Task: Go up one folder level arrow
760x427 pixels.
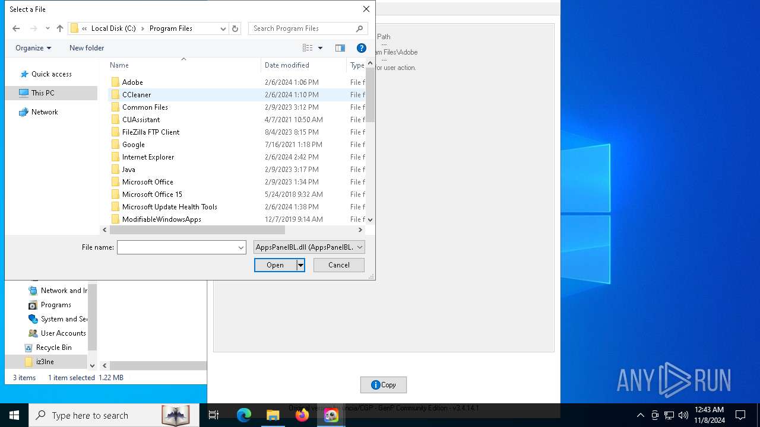Action: pyautogui.click(x=59, y=28)
